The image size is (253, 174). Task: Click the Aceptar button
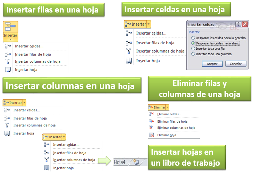tap(212, 64)
